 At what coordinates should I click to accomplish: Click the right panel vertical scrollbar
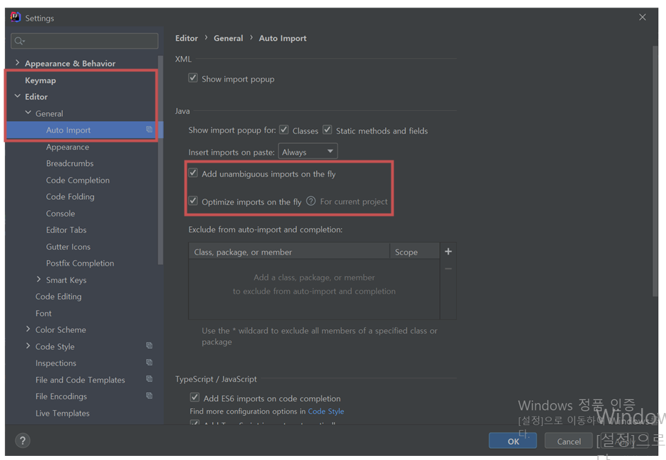coord(655,170)
